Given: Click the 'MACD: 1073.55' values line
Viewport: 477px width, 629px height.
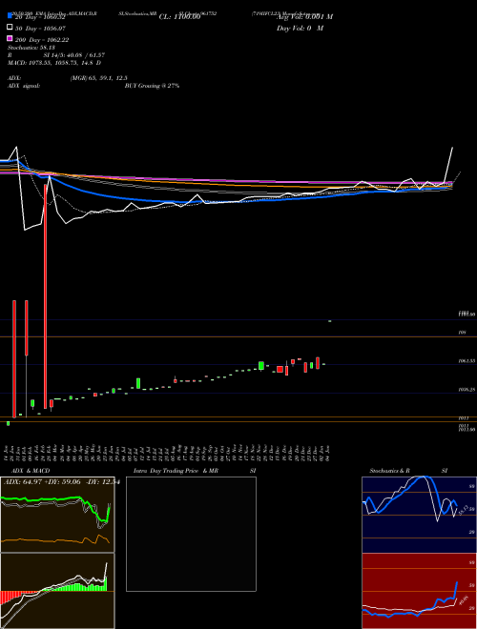Looking at the screenshot, I should point(54,63).
